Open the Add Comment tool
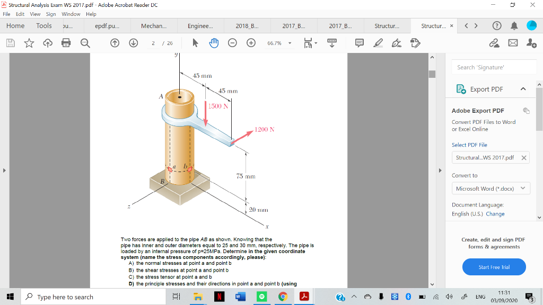This screenshot has height=305, width=543. point(359,43)
